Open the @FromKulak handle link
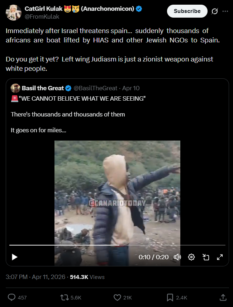The height and width of the screenshot is (307, 233). (37, 16)
